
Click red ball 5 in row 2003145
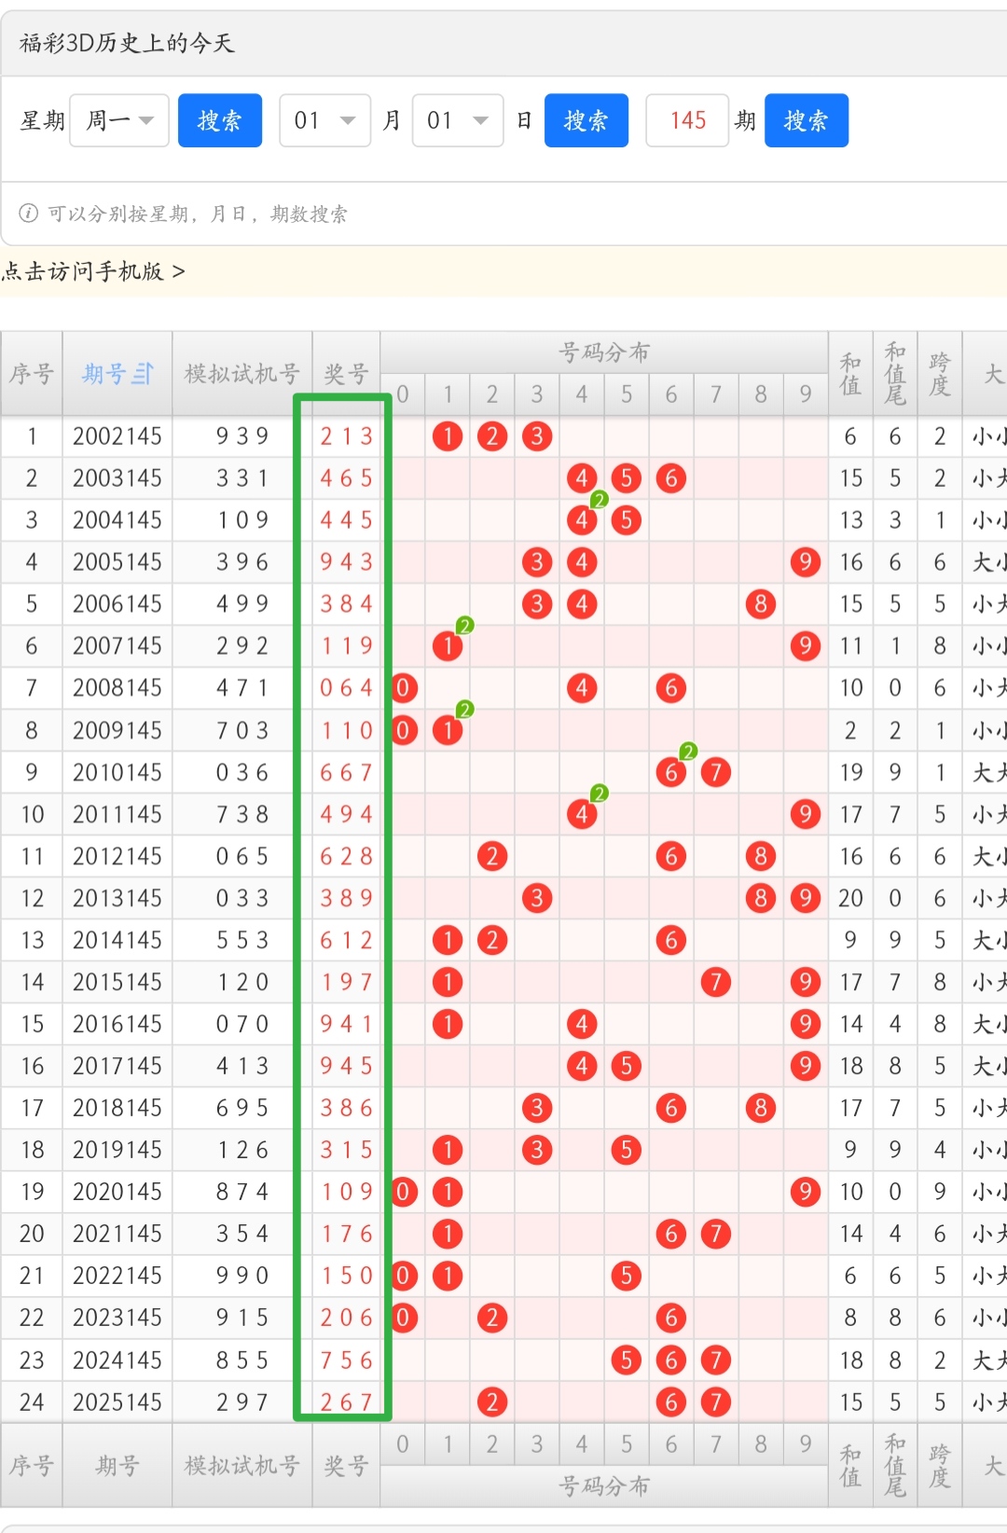pos(627,478)
